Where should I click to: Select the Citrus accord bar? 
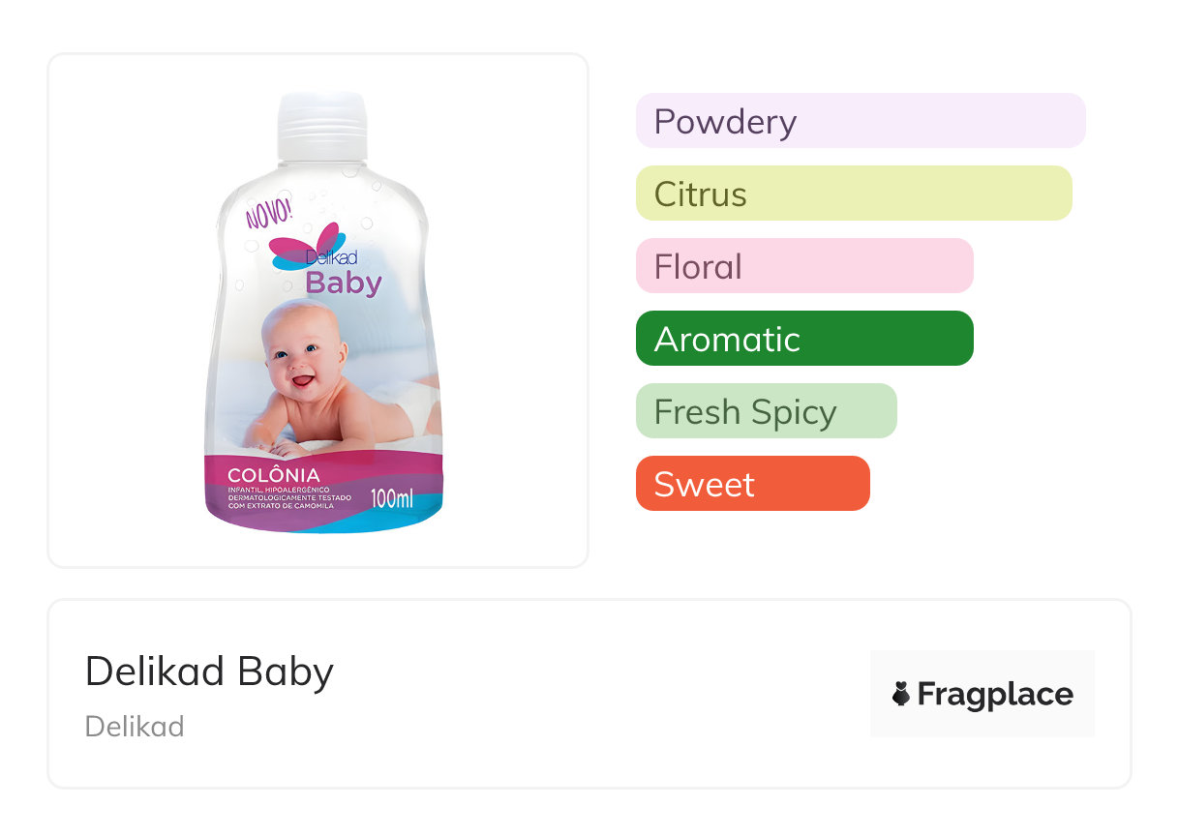853,194
